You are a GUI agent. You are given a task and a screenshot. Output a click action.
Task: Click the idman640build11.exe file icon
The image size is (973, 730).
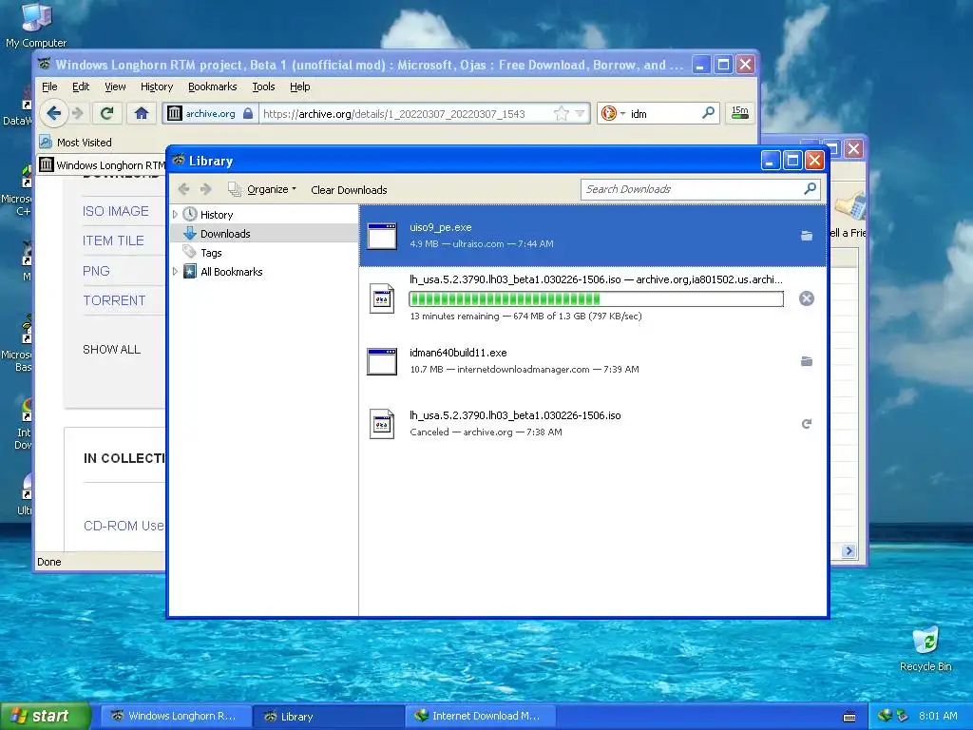coord(382,361)
